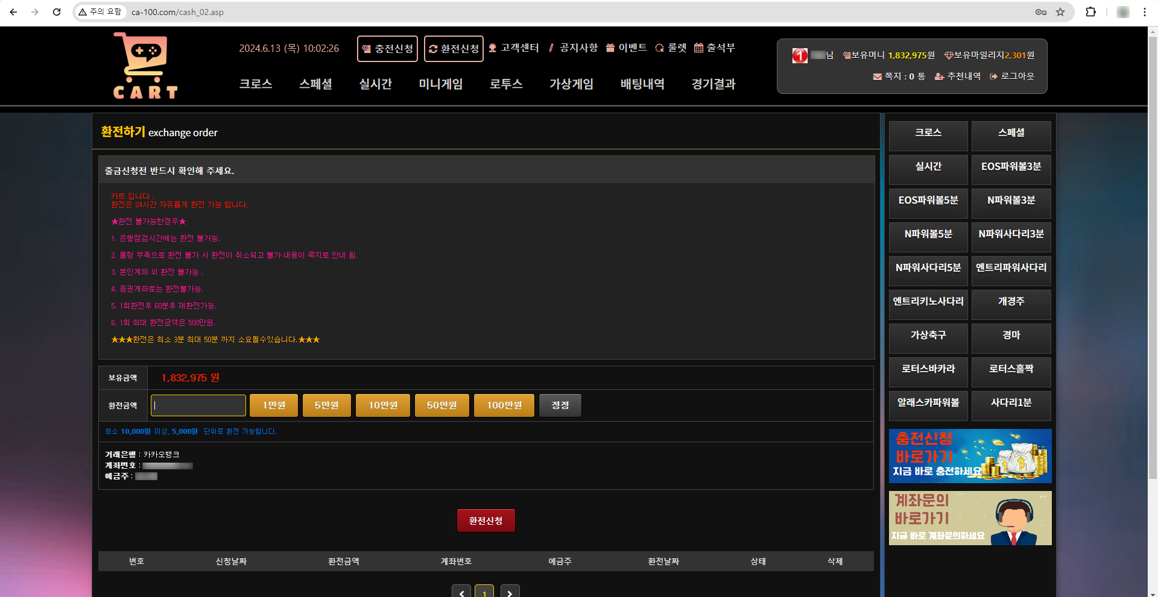This screenshot has width=1158, height=597.
Task: Open 경기결과 match results menu
Action: [x=713, y=84]
